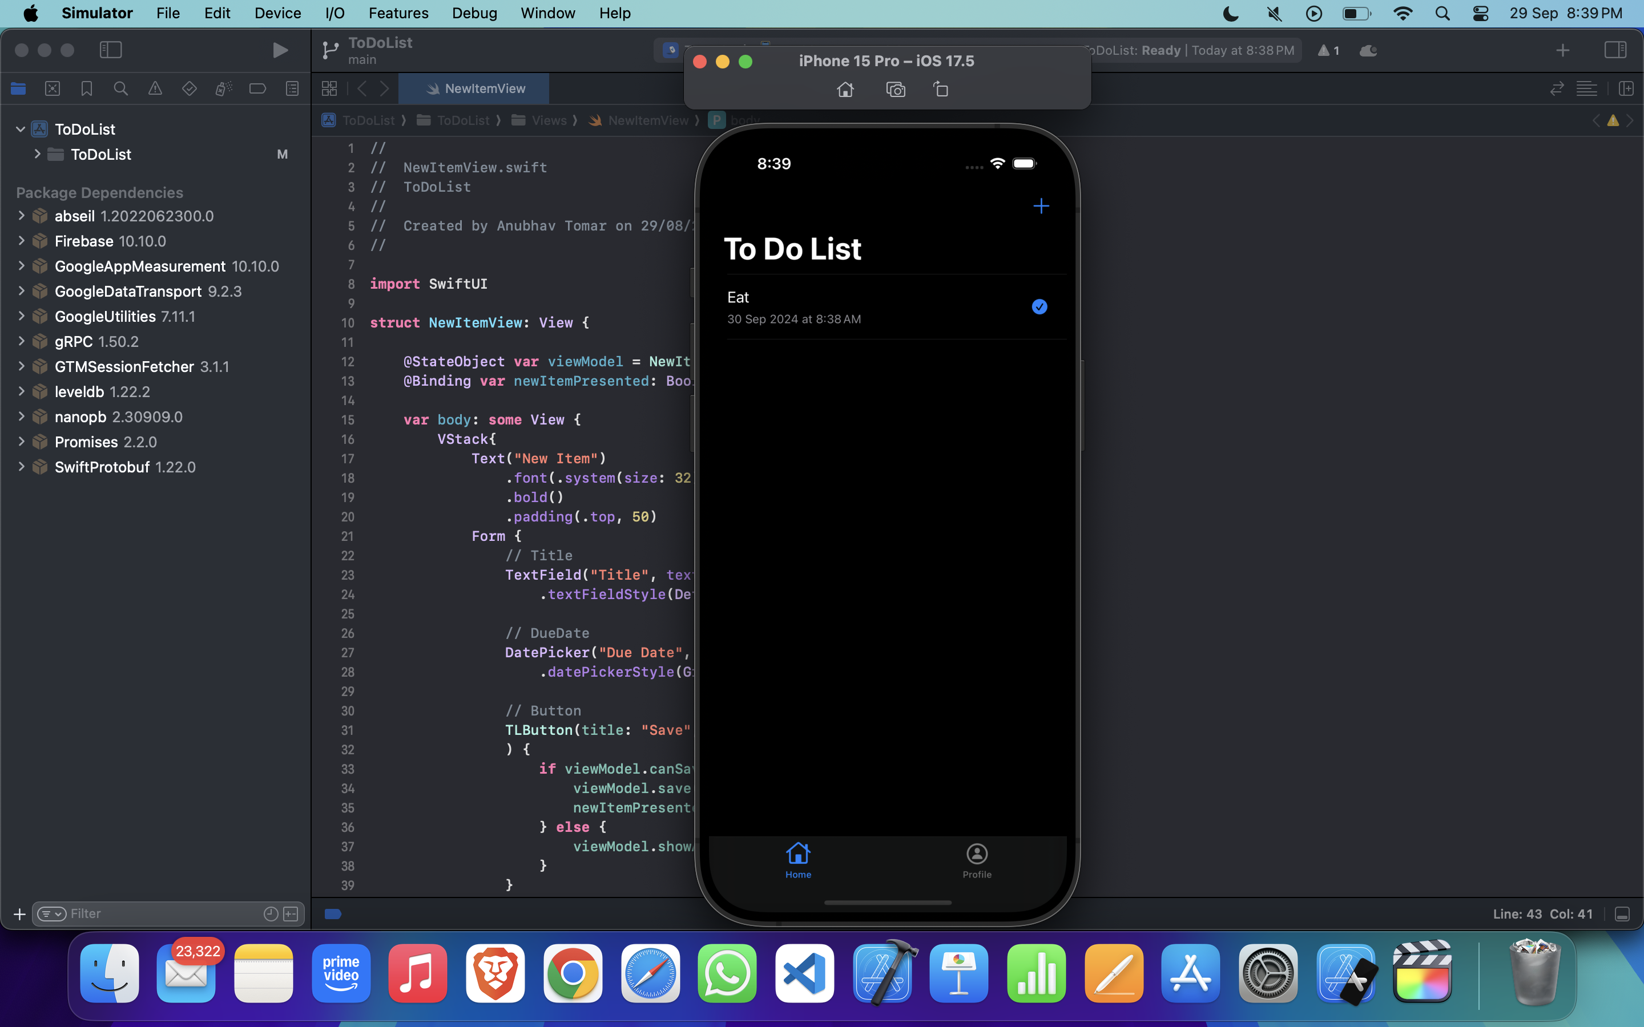Take a simulator screenshot with camera icon
The width and height of the screenshot is (1644, 1027).
click(x=896, y=90)
